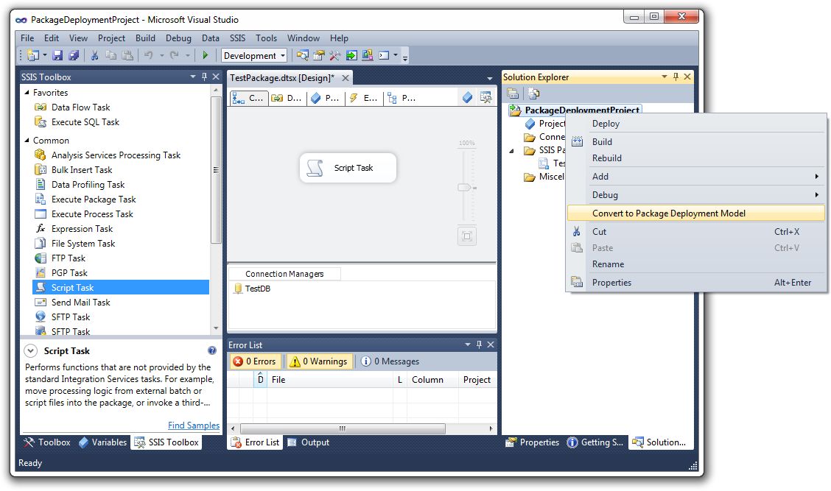
Task: Choose Properties in the context menu
Action: 696,283
